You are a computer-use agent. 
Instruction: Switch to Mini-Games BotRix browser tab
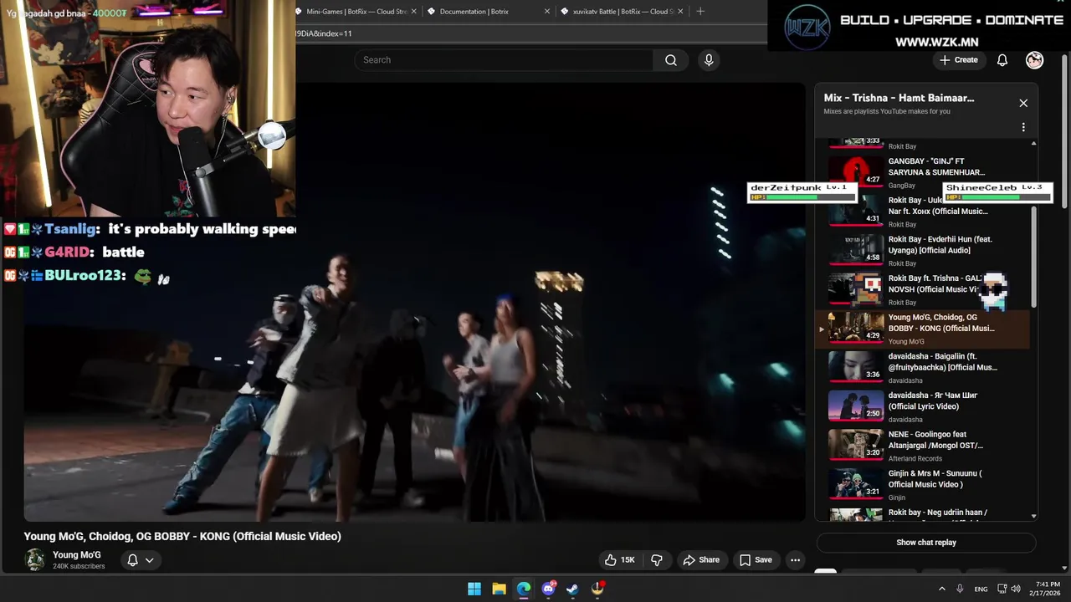356,12
